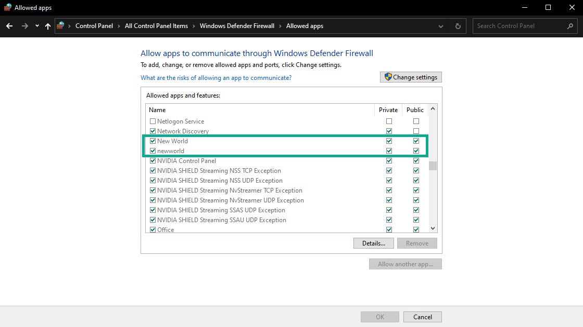Image resolution: width=583 pixels, height=327 pixels.
Task: Click the Control Panel icon in address bar
Action: (x=61, y=25)
